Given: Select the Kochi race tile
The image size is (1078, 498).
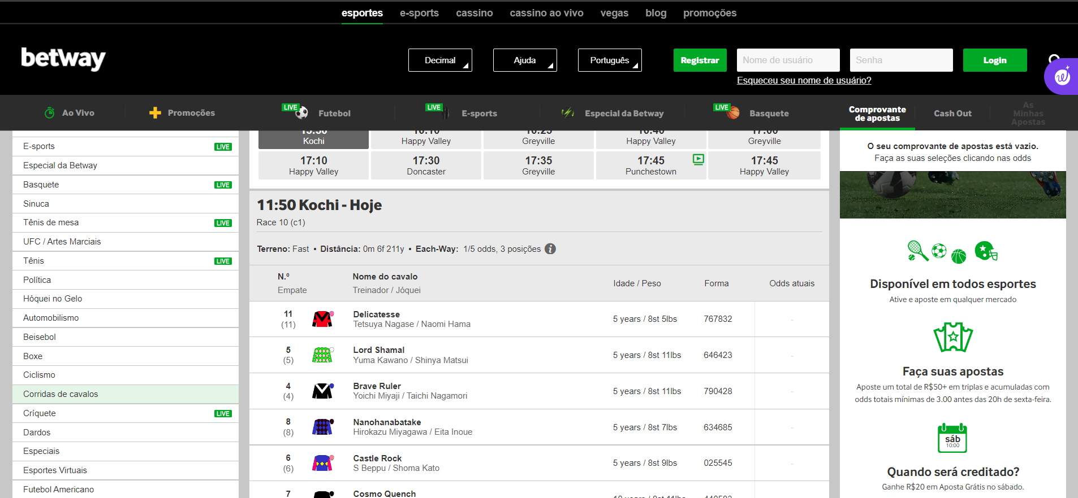Looking at the screenshot, I should 313,139.
